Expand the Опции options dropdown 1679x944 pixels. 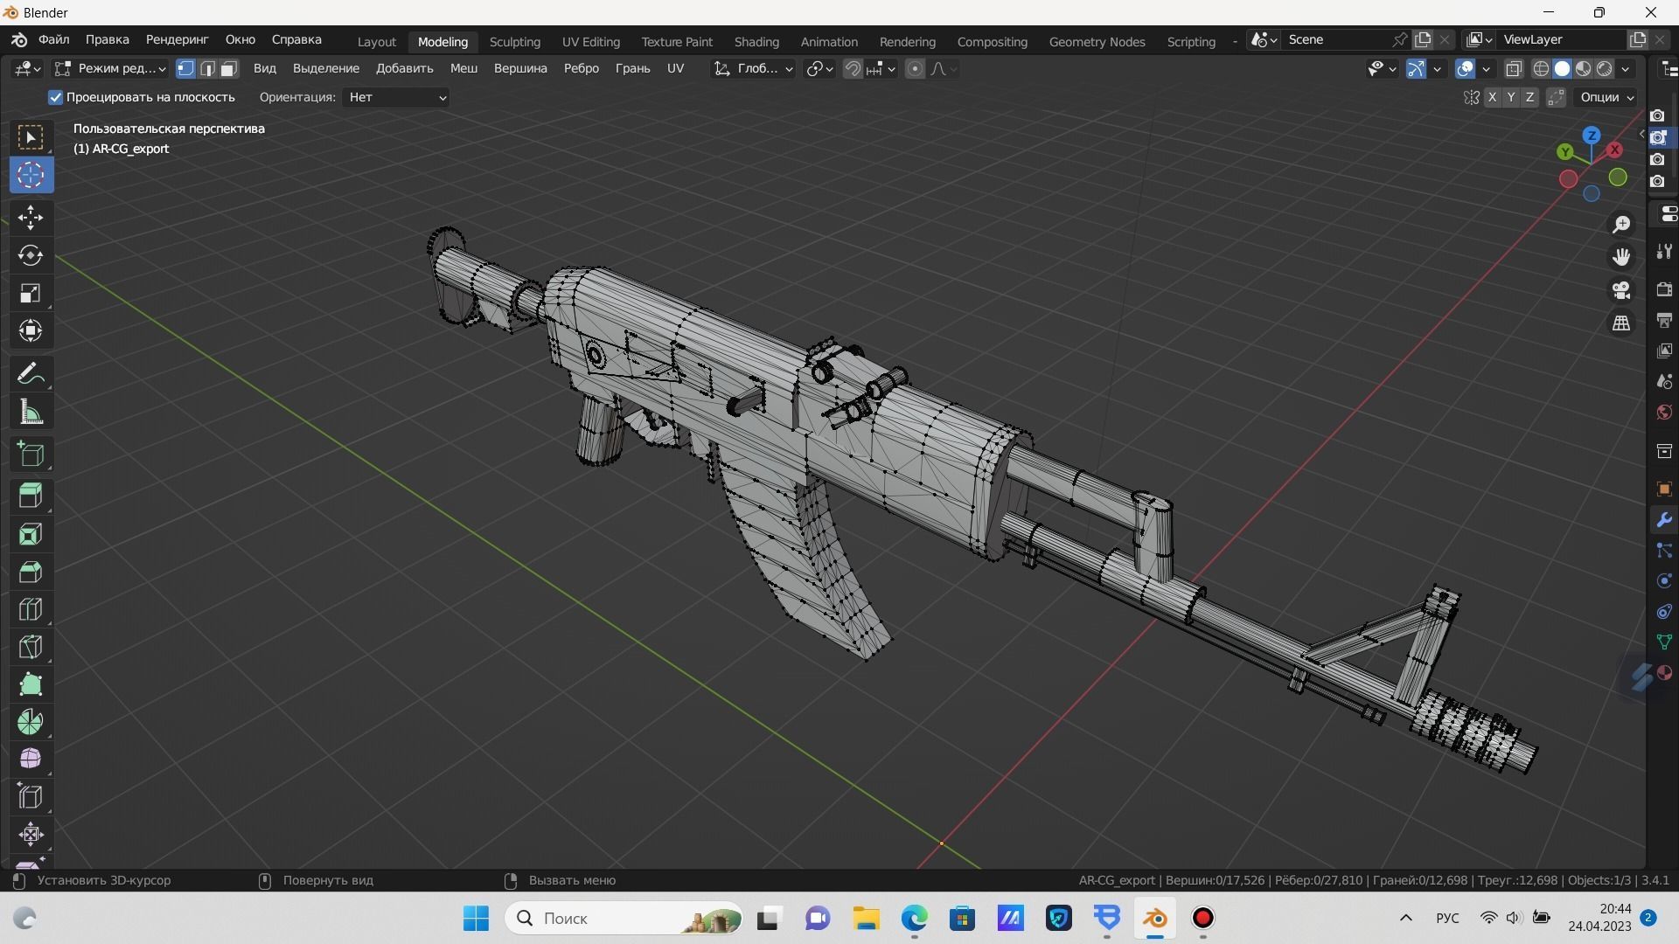click(1607, 97)
